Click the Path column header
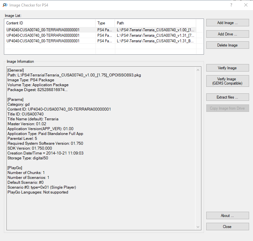This screenshot has width=253, height=241. (155, 23)
